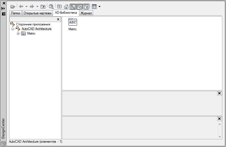Open the Back history dropdown arrow
The width and height of the screenshot is (226, 147).
pyautogui.click(x=26, y=7)
